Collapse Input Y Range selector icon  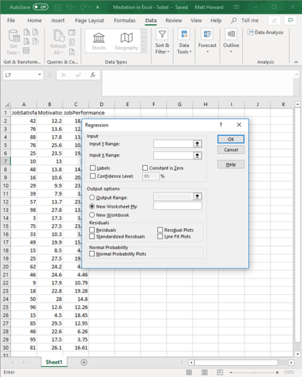[197, 144]
